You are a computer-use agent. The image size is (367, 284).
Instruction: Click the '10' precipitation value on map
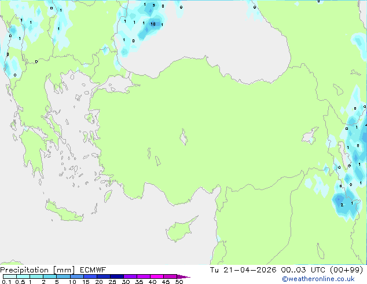tap(153, 24)
